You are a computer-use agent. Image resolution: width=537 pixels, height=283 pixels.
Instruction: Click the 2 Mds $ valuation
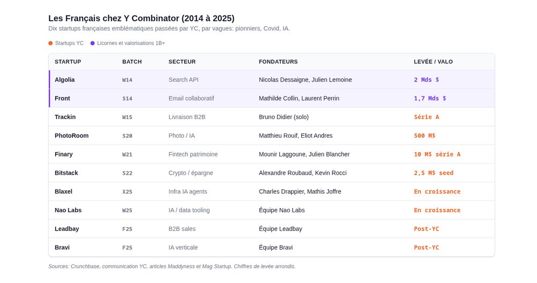pos(426,80)
